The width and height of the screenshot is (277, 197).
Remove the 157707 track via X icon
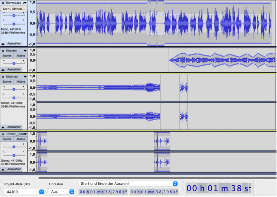(x=3, y=134)
